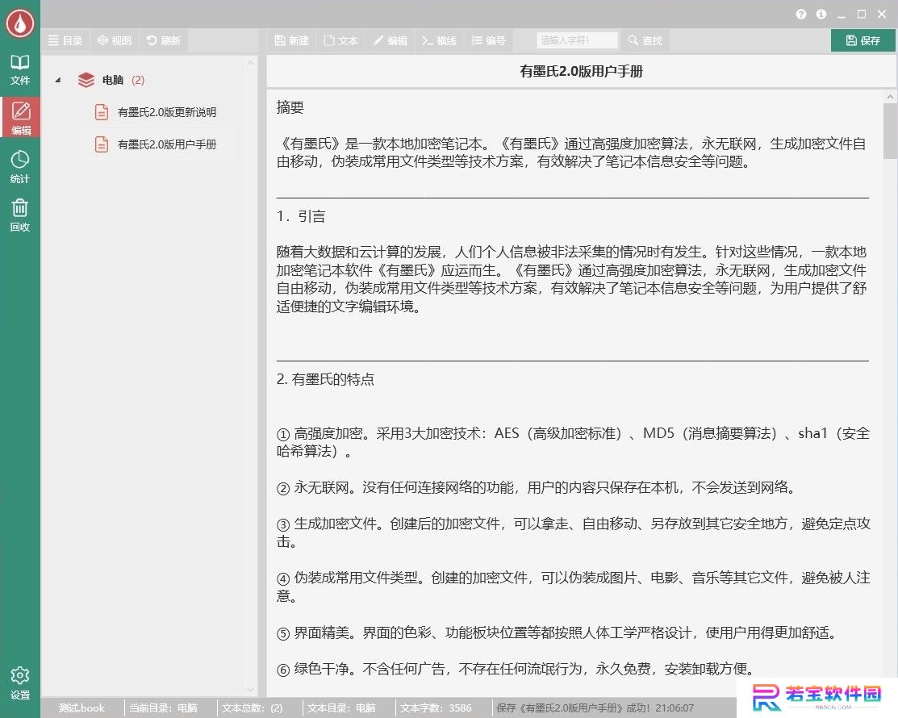Click the line starting ⑤ 界面精美
The height and width of the screenshot is (718, 898).
click(x=558, y=632)
